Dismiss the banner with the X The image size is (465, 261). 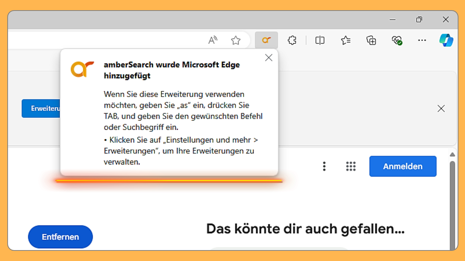pos(441,108)
